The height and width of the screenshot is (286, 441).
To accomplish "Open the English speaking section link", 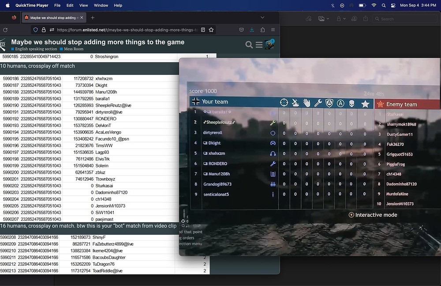I will click(36, 49).
